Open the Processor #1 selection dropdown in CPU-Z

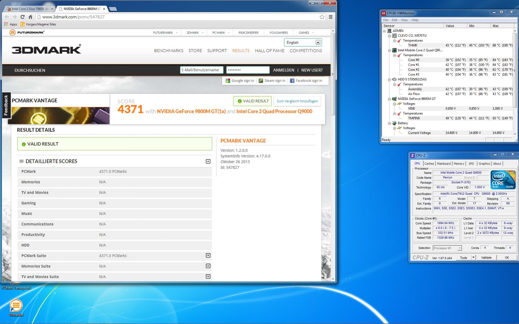[x=447, y=248]
